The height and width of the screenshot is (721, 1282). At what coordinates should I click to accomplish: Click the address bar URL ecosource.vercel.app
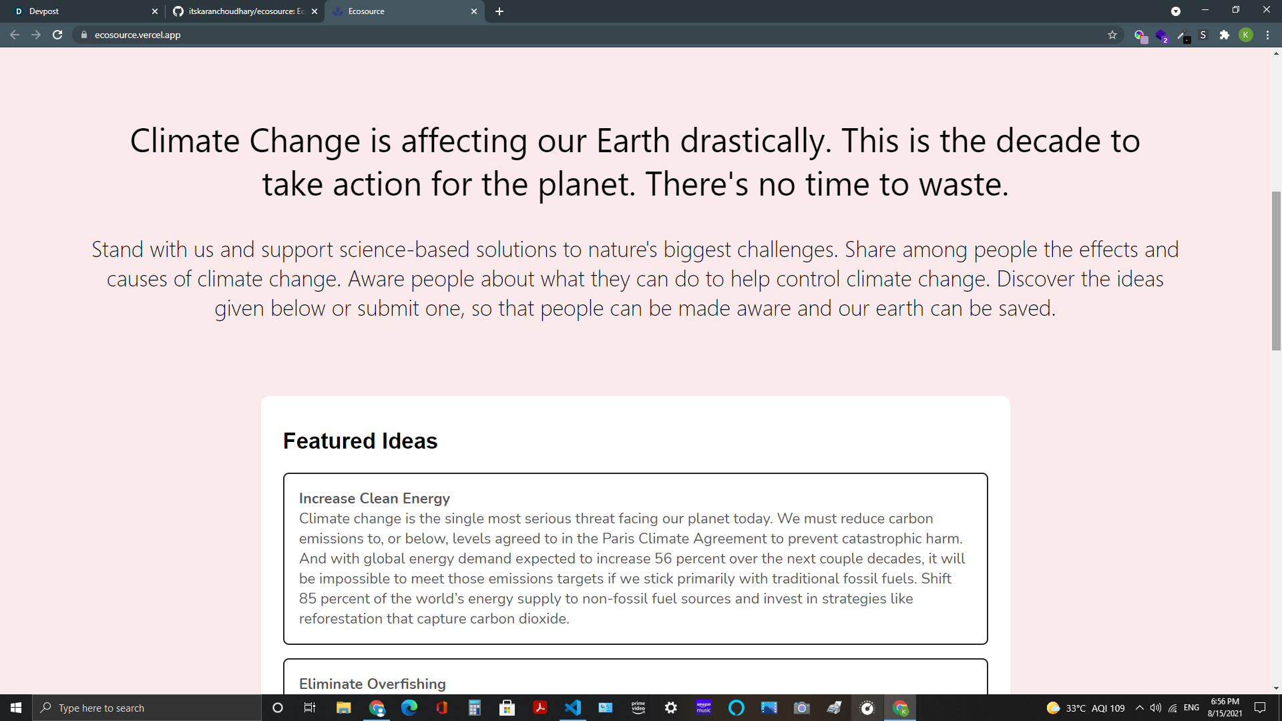pyautogui.click(x=138, y=35)
